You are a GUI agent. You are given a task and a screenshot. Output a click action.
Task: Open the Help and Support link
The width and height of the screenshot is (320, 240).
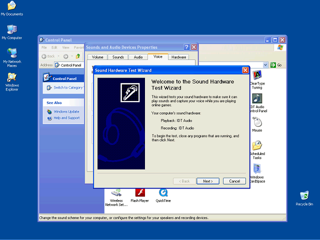(66, 118)
